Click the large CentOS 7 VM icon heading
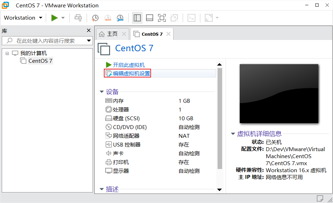 (x=104, y=49)
